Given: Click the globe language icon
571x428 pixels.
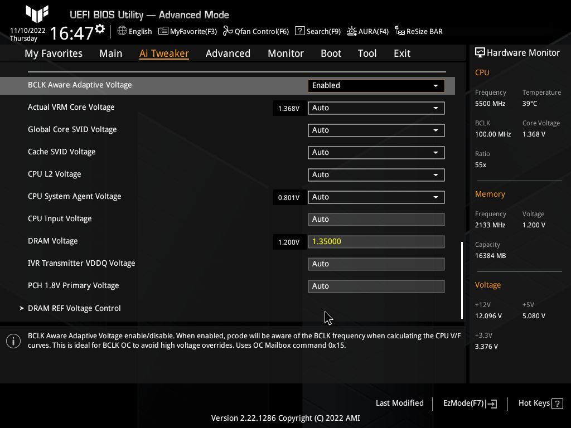Looking at the screenshot, I should tap(122, 31).
